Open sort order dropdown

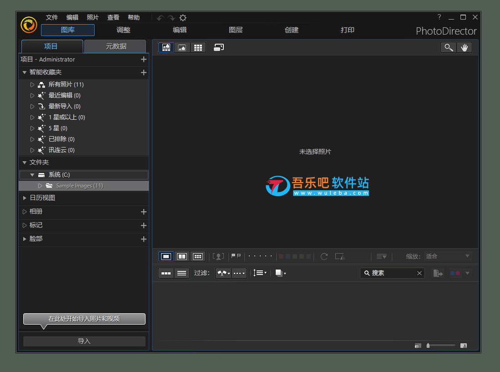260,273
